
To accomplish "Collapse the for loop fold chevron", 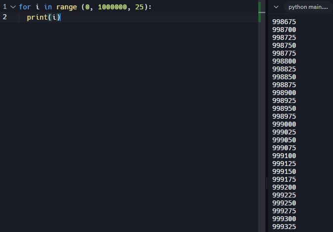I will [13, 7].
